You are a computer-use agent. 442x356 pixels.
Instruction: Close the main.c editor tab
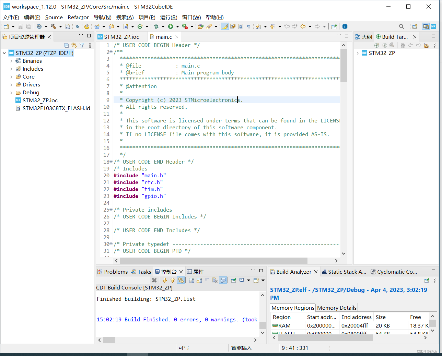tap(176, 37)
